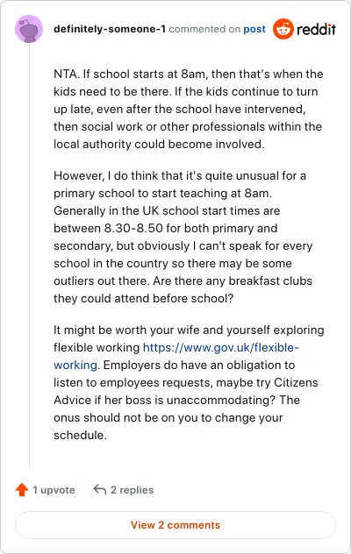Upvote using the orange arrow icon
Image resolution: width=351 pixels, height=554 pixels.
pyautogui.click(x=22, y=490)
